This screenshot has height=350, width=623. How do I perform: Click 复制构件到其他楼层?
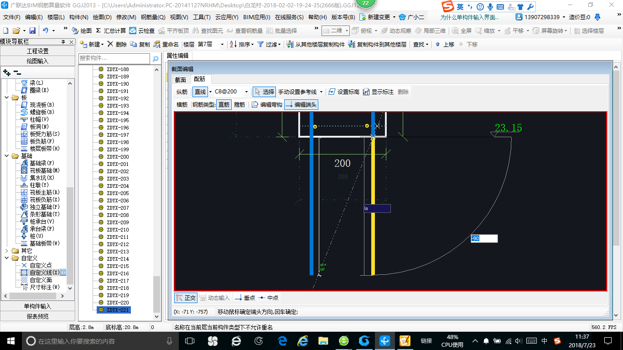pos(377,44)
